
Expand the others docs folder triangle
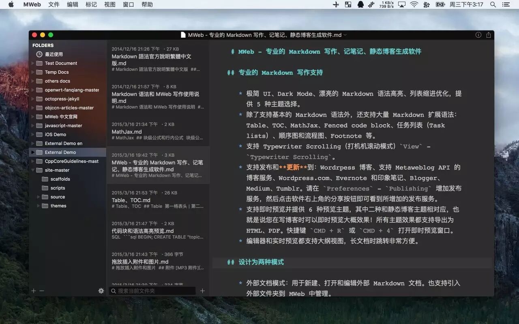[33, 81]
